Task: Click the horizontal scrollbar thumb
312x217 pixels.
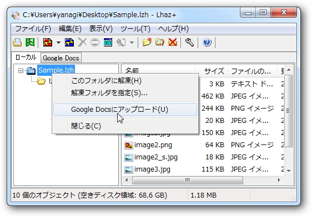Action: click(188, 180)
